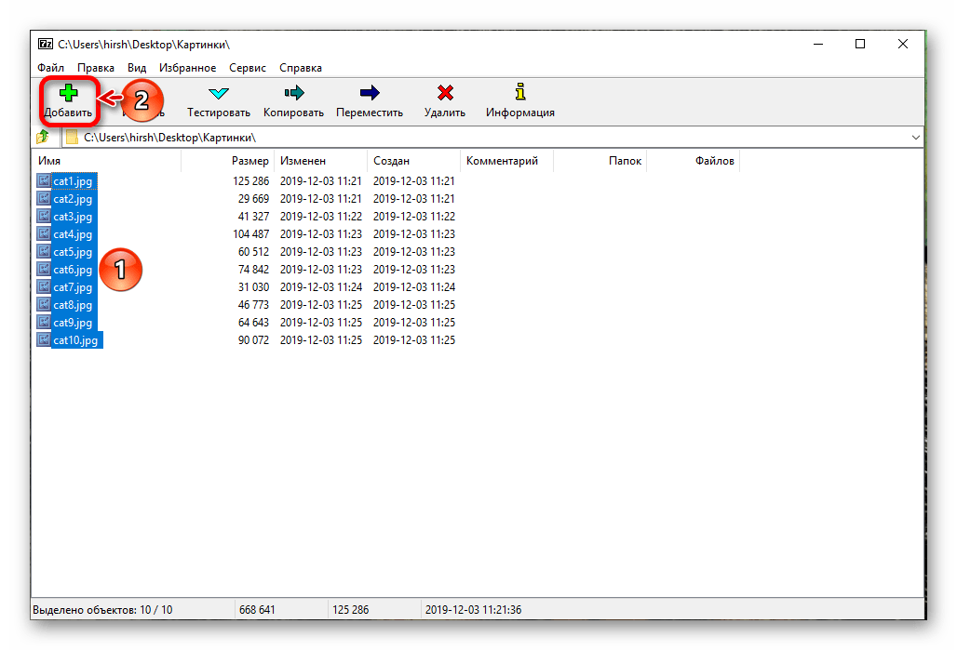This screenshot has height=650, width=957.
Task: Click the red X Удалить icon
Action: (445, 93)
